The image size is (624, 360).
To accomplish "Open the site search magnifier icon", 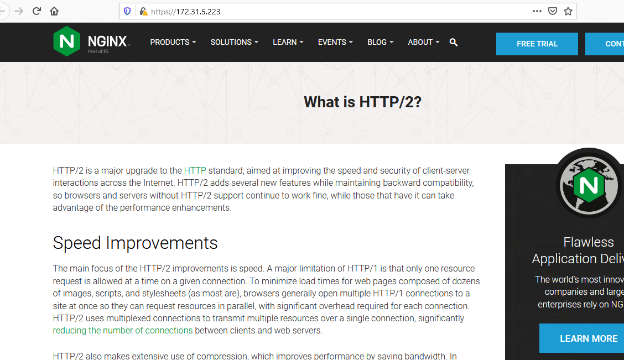I will tap(454, 42).
